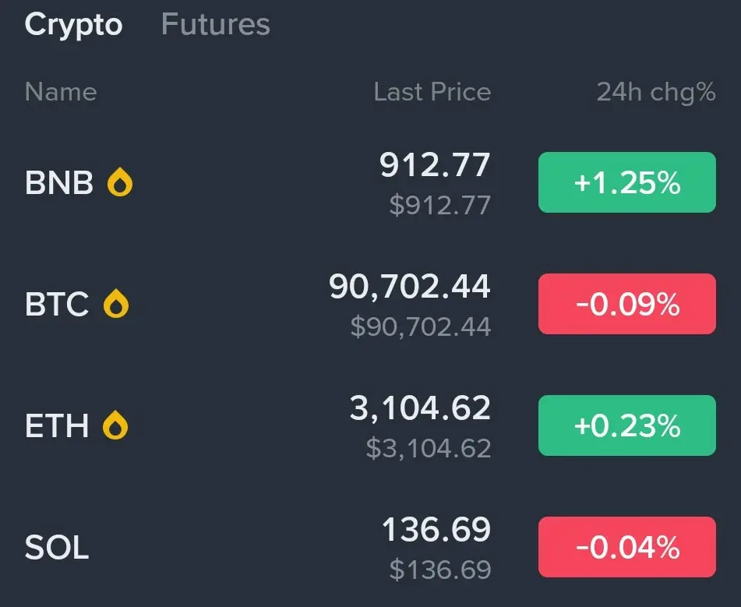The height and width of the screenshot is (607, 741).
Task: Switch to the Futures tab
Action: [216, 24]
